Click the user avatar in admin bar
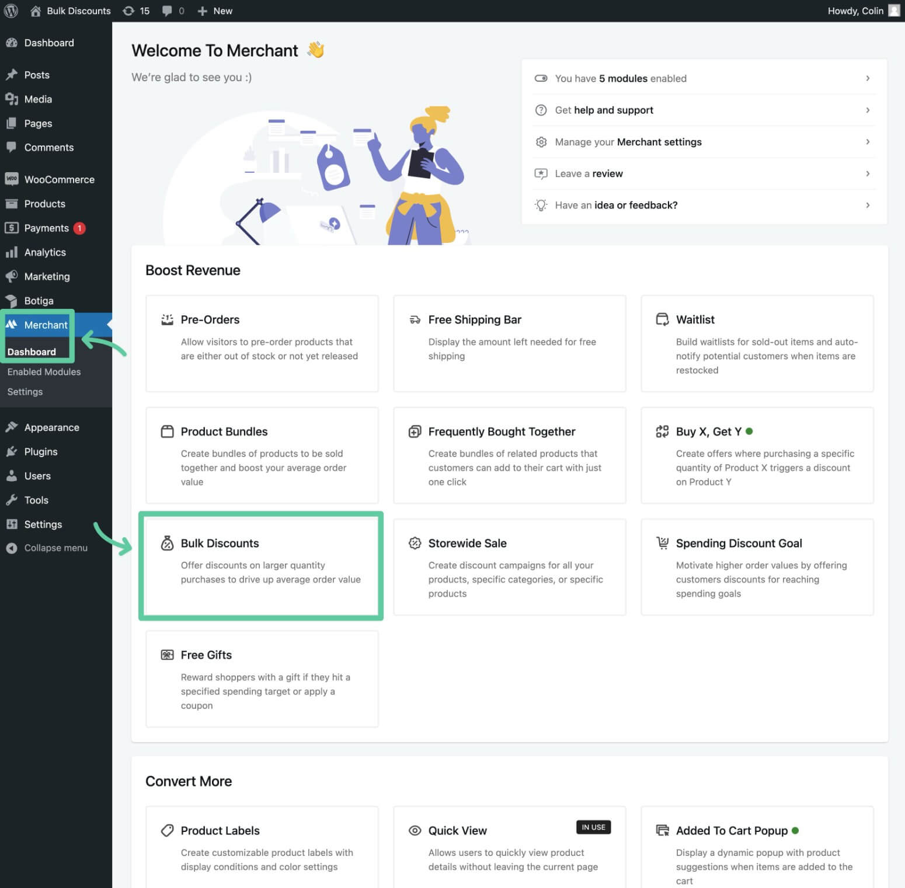Image resolution: width=905 pixels, height=888 pixels. [x=894, y=11]
